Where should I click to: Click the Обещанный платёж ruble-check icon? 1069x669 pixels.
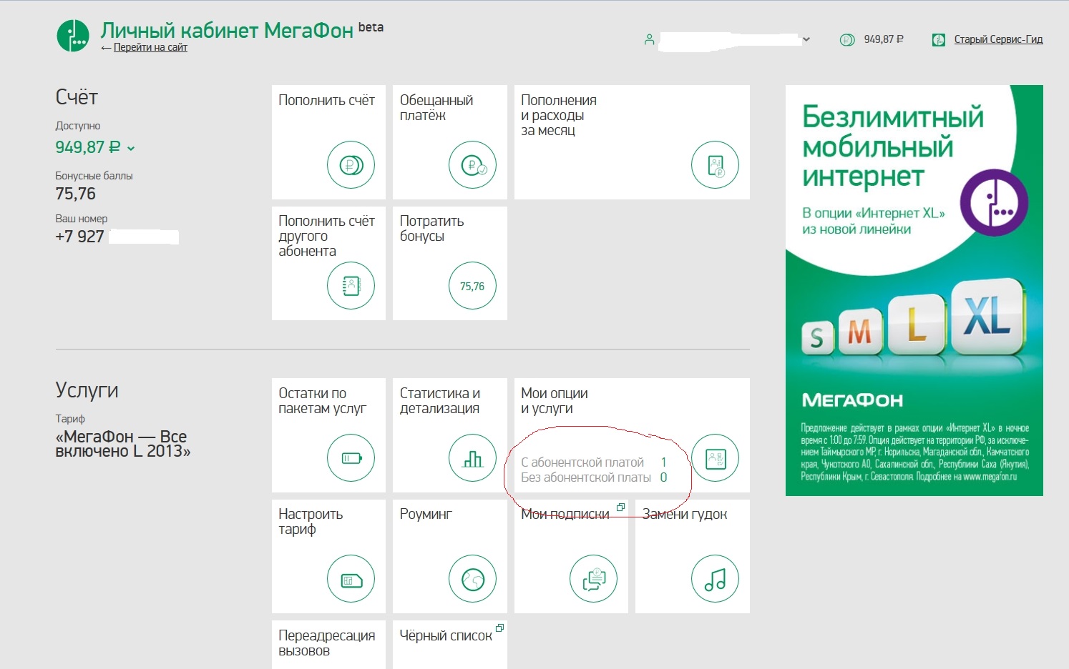[472, 165]
